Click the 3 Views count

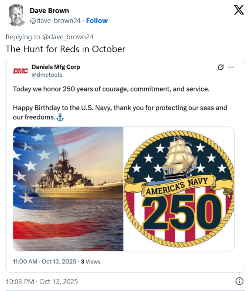[x=90, y=261]
